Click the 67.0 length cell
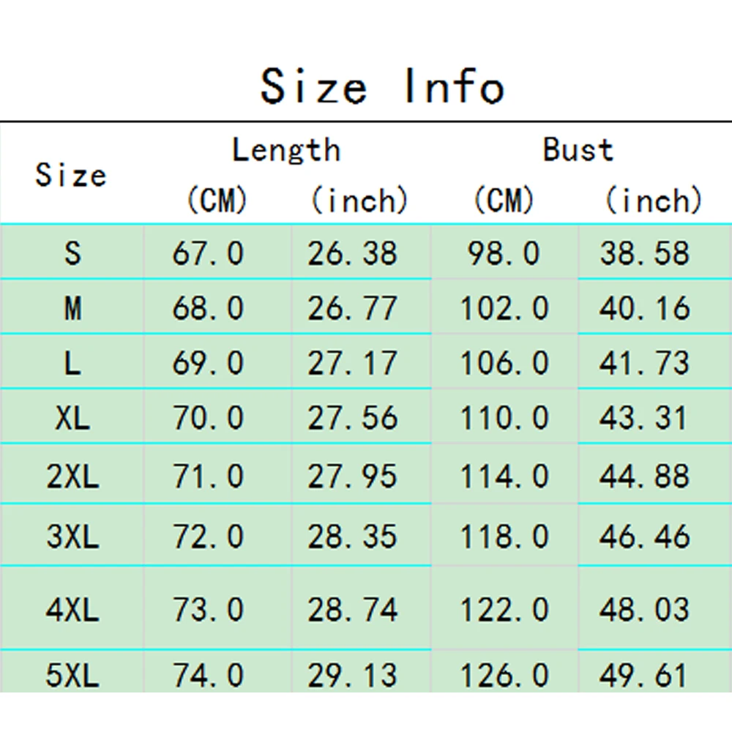Viewport: 732px width, 732px height. pos(208,253)
